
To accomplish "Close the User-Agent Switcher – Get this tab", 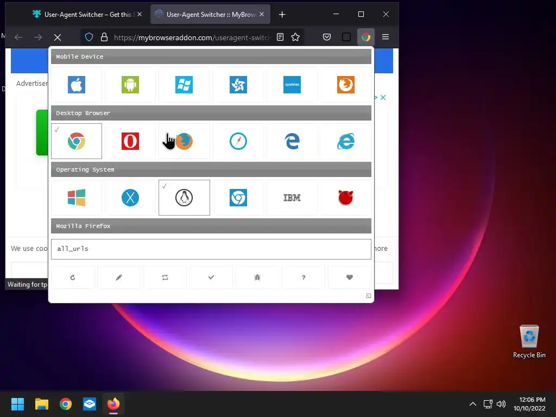I will 140,14.
